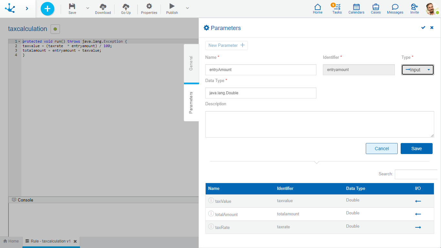The height and width of the screenshot is (248, 441).
Task: Click the Description text area
Action: (319, 124)
